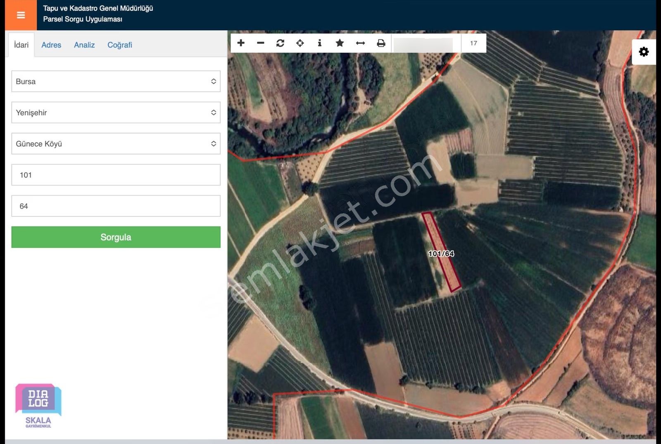Switch to the Analiz tab
This screenshot has width=661, height=444.
[x=84, y=45]
